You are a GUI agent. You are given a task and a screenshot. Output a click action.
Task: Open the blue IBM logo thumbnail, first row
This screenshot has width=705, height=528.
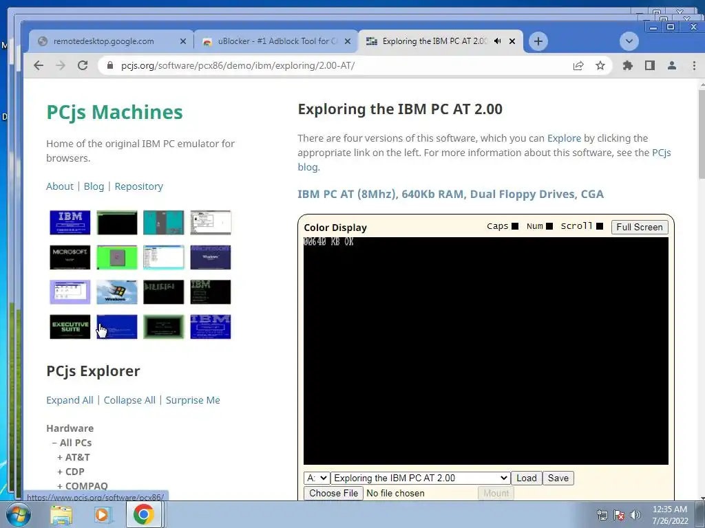coord(70,222)
